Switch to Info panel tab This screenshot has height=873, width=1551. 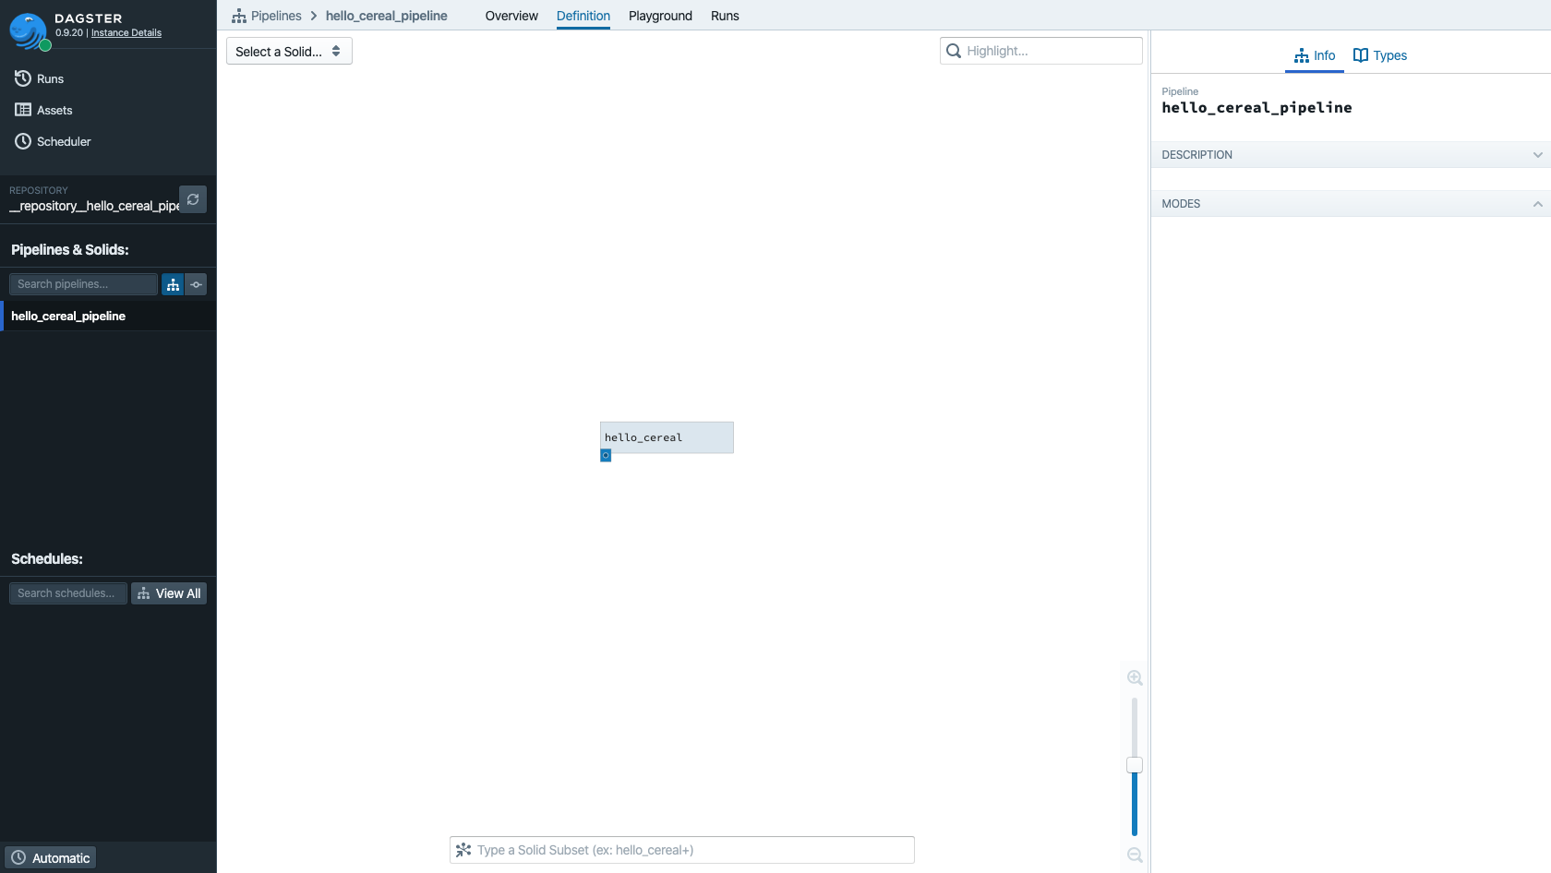pos(1315,55)
